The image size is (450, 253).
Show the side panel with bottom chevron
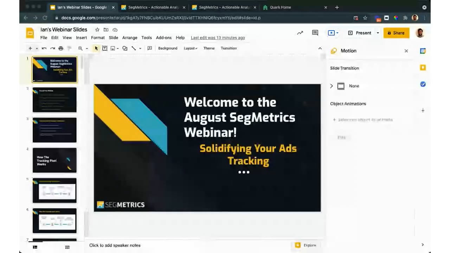point(423,245)
